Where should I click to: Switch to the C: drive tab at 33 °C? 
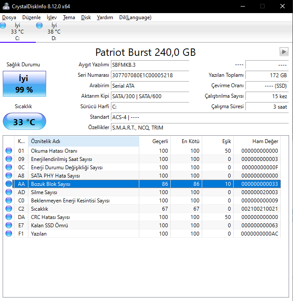pos(17,32)
